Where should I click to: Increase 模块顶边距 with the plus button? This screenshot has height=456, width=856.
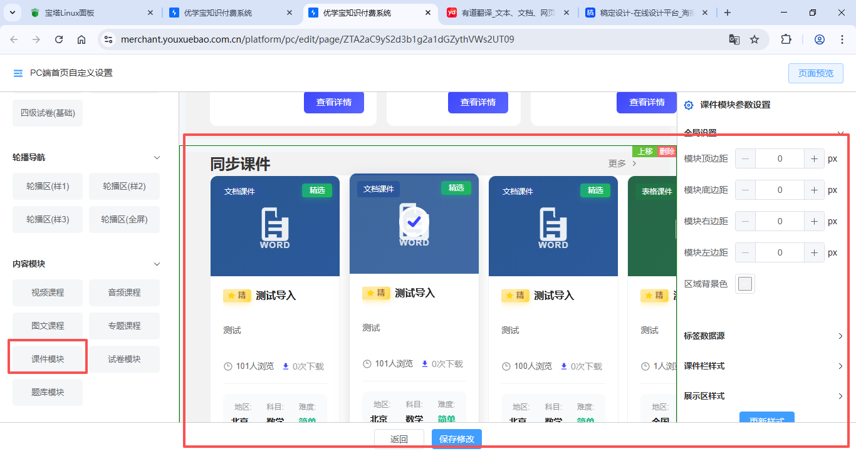814,159
